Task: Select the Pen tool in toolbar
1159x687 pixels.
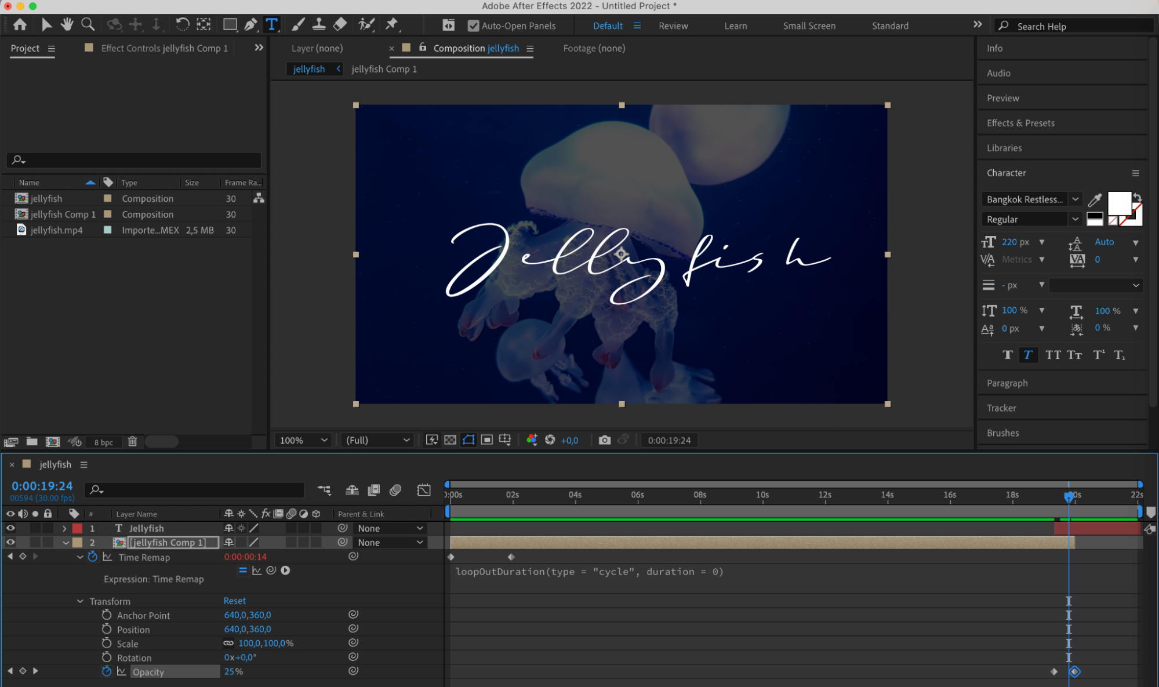Action: coord(250,24)
